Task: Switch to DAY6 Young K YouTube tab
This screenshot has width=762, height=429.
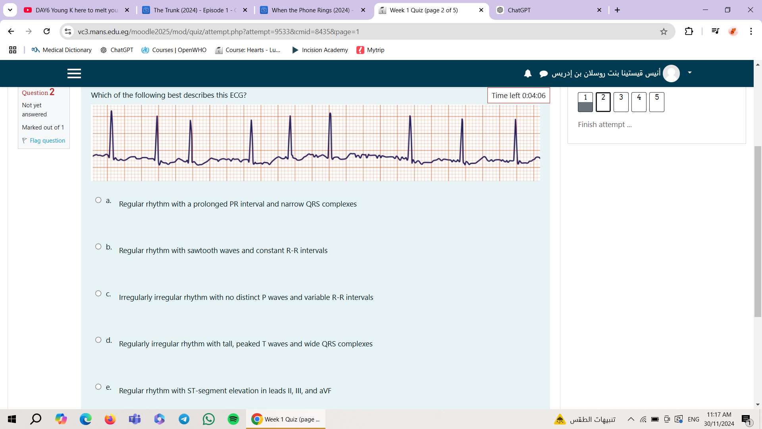Action: point(77,10)
